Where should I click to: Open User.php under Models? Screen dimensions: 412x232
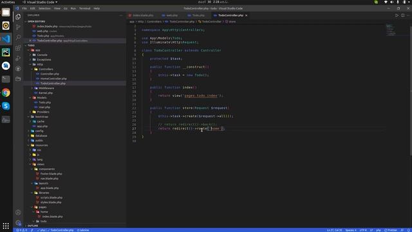44,107
